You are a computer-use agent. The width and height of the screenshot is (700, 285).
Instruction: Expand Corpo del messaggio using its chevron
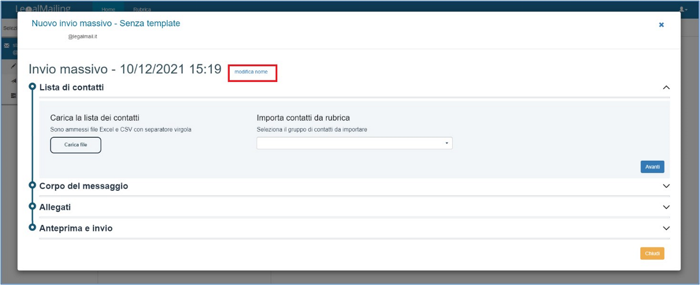pyautogui.click(x=666, y=186)
